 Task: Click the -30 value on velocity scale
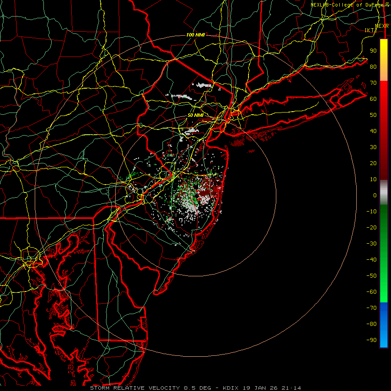(x=371, y=244)
